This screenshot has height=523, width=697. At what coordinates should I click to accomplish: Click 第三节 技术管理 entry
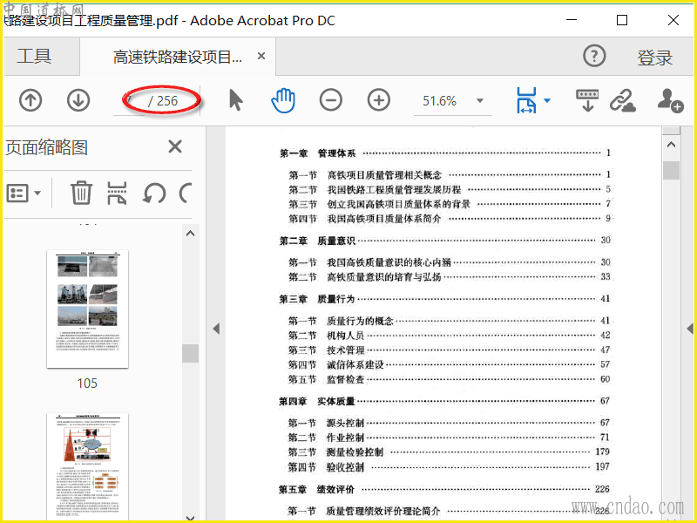450,350
